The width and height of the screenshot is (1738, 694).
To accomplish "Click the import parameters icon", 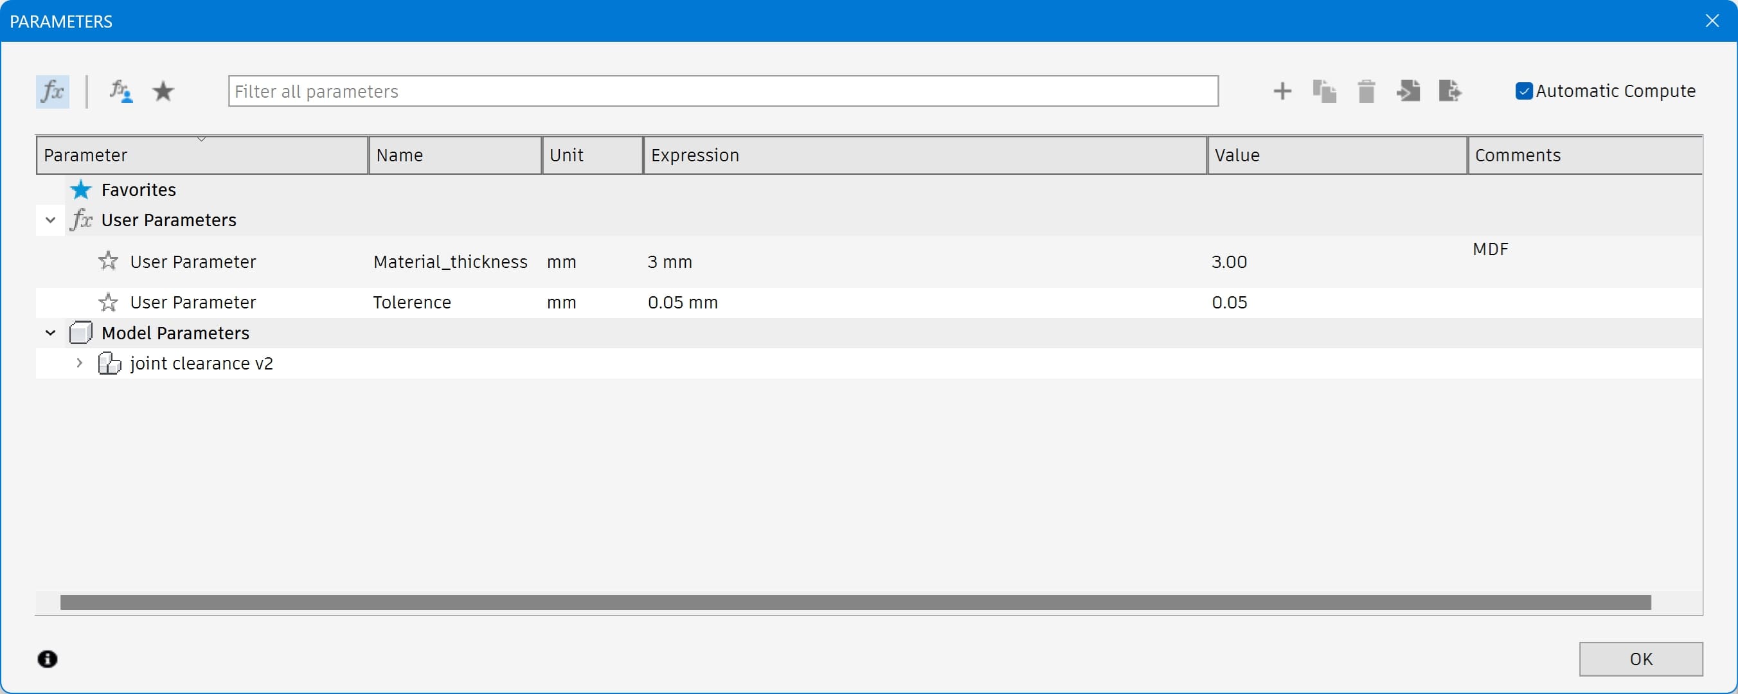I will (x=1408, y=91).
